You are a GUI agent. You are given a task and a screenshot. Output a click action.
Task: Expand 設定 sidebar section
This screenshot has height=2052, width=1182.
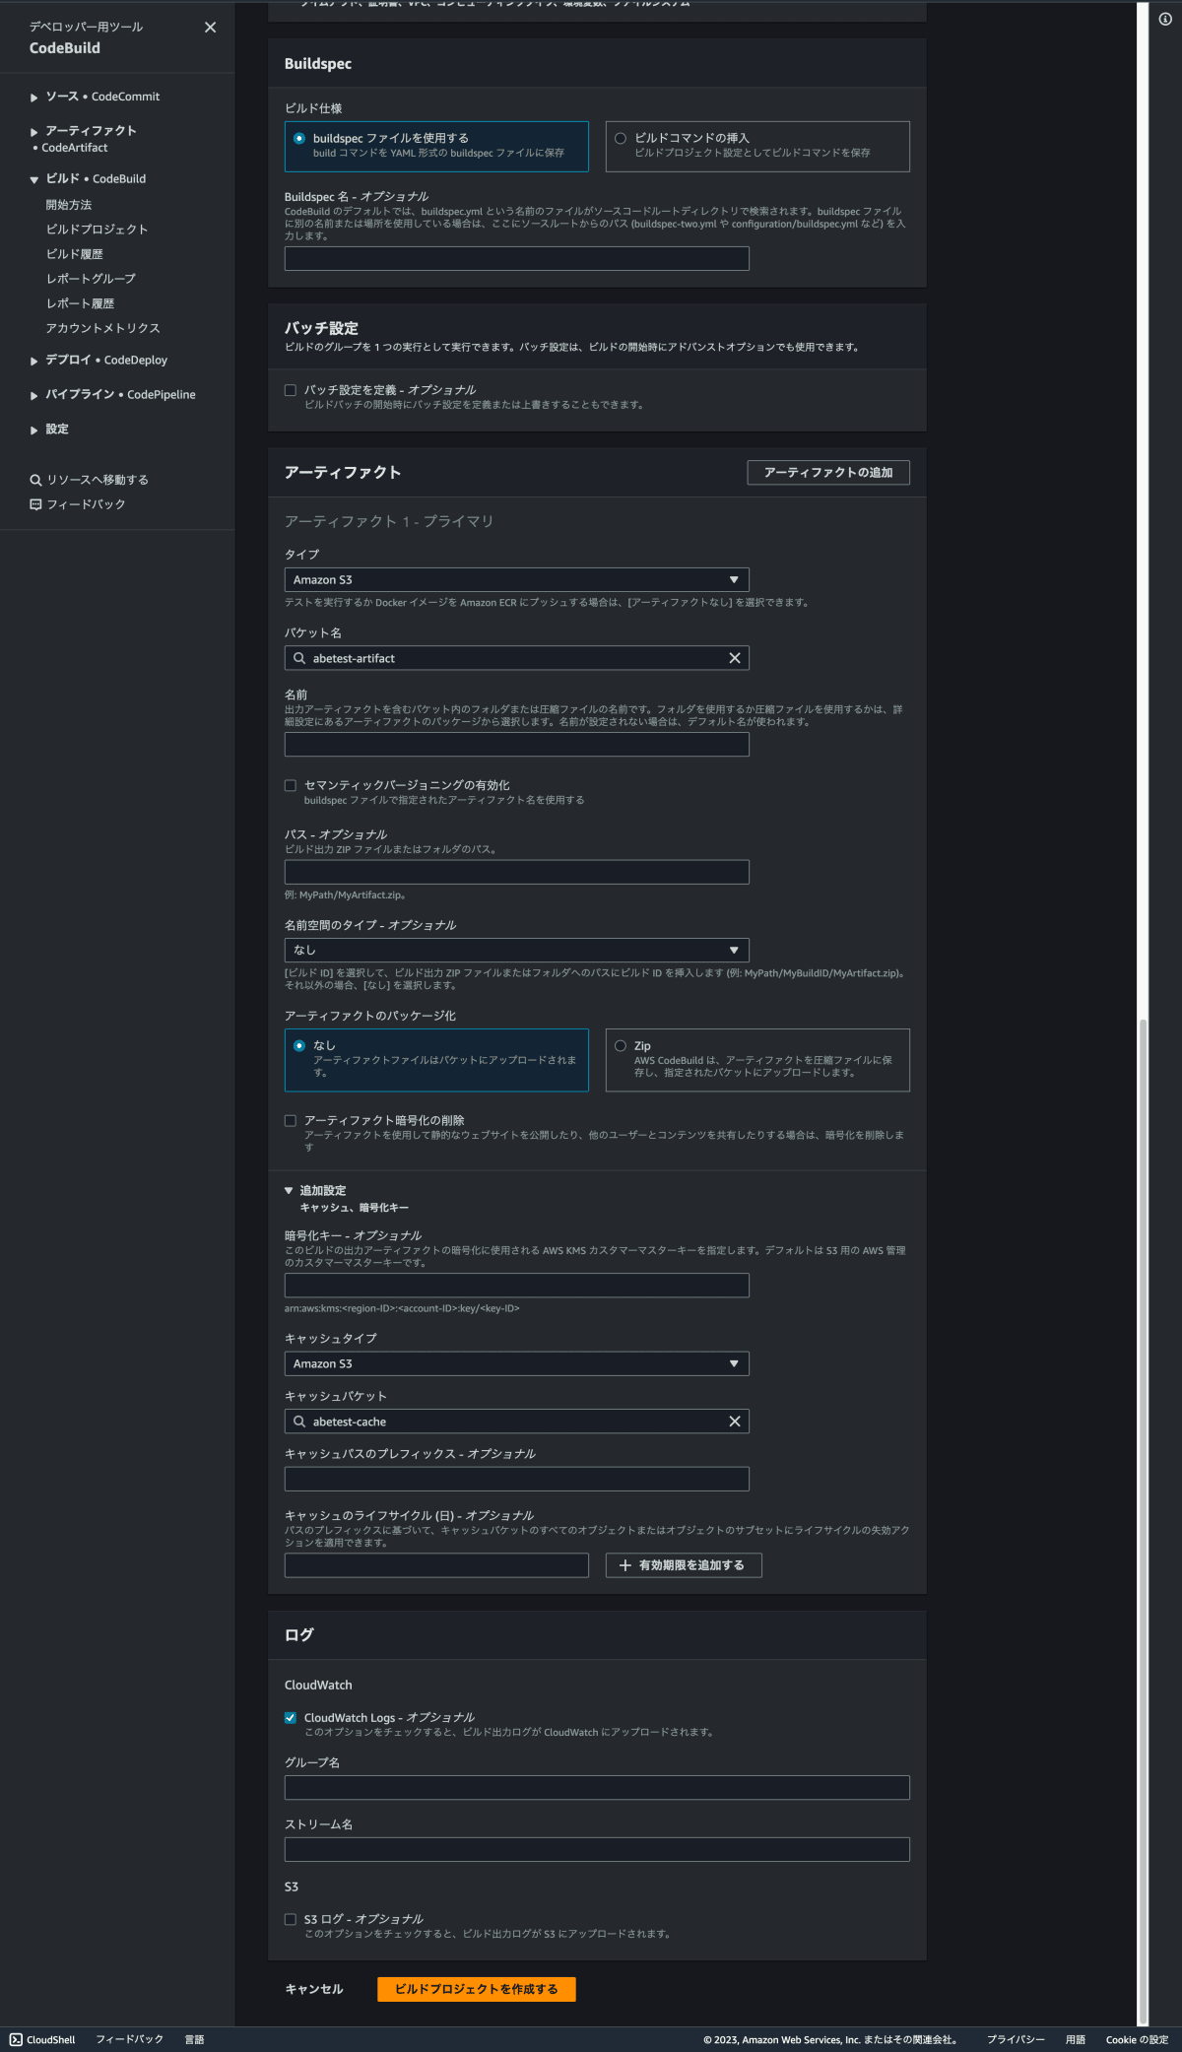(x=34, y=430)
